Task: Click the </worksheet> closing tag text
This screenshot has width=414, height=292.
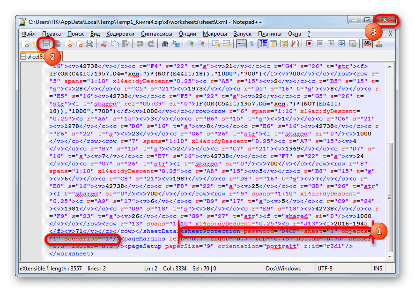Action: tap(72, 254)
